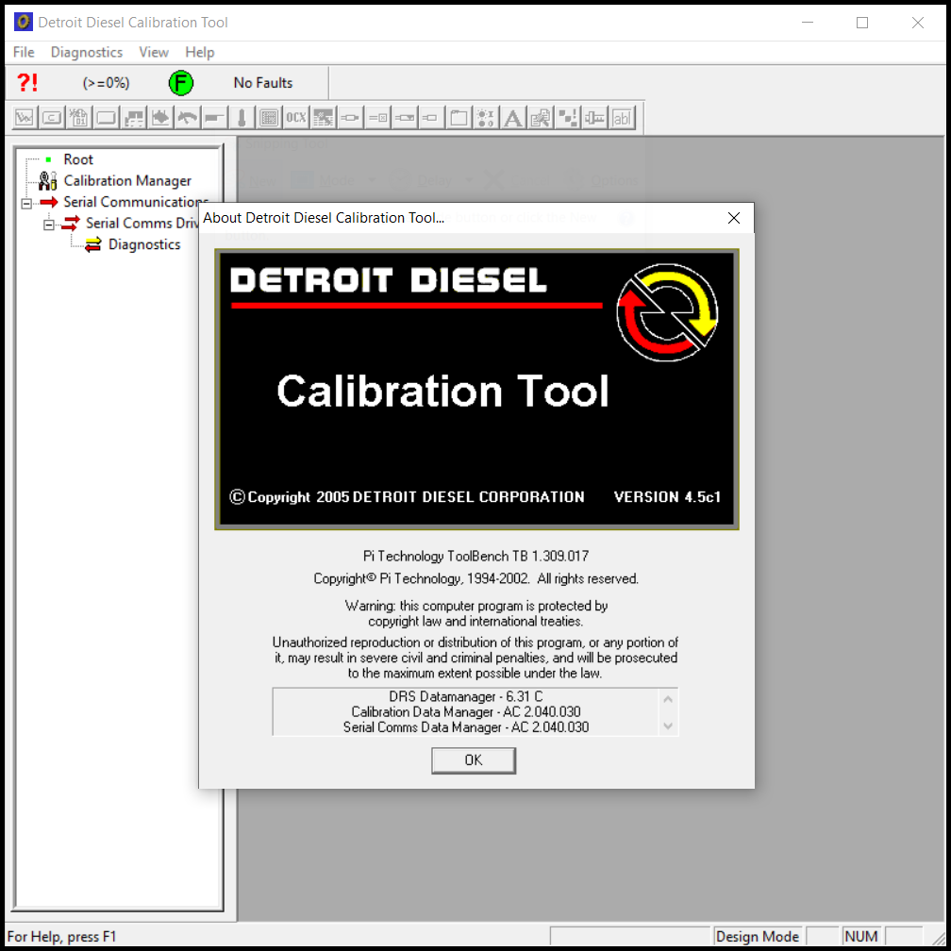Collapse the Serial Communications tree node
The image size is (951, 951).
click(x=26, y=203)
